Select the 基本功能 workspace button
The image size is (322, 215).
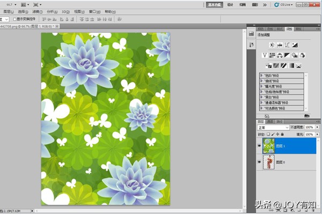click(214, 4)
